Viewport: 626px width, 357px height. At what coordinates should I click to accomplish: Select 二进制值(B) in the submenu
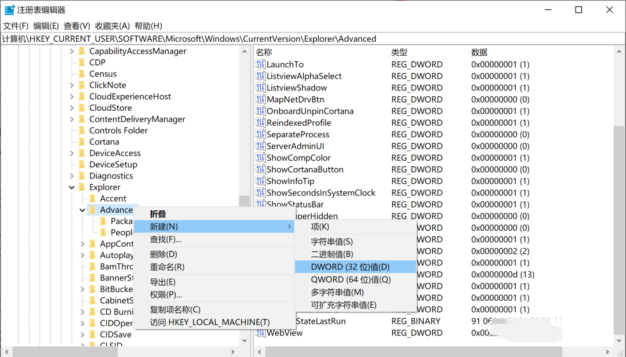click(355, 254)
